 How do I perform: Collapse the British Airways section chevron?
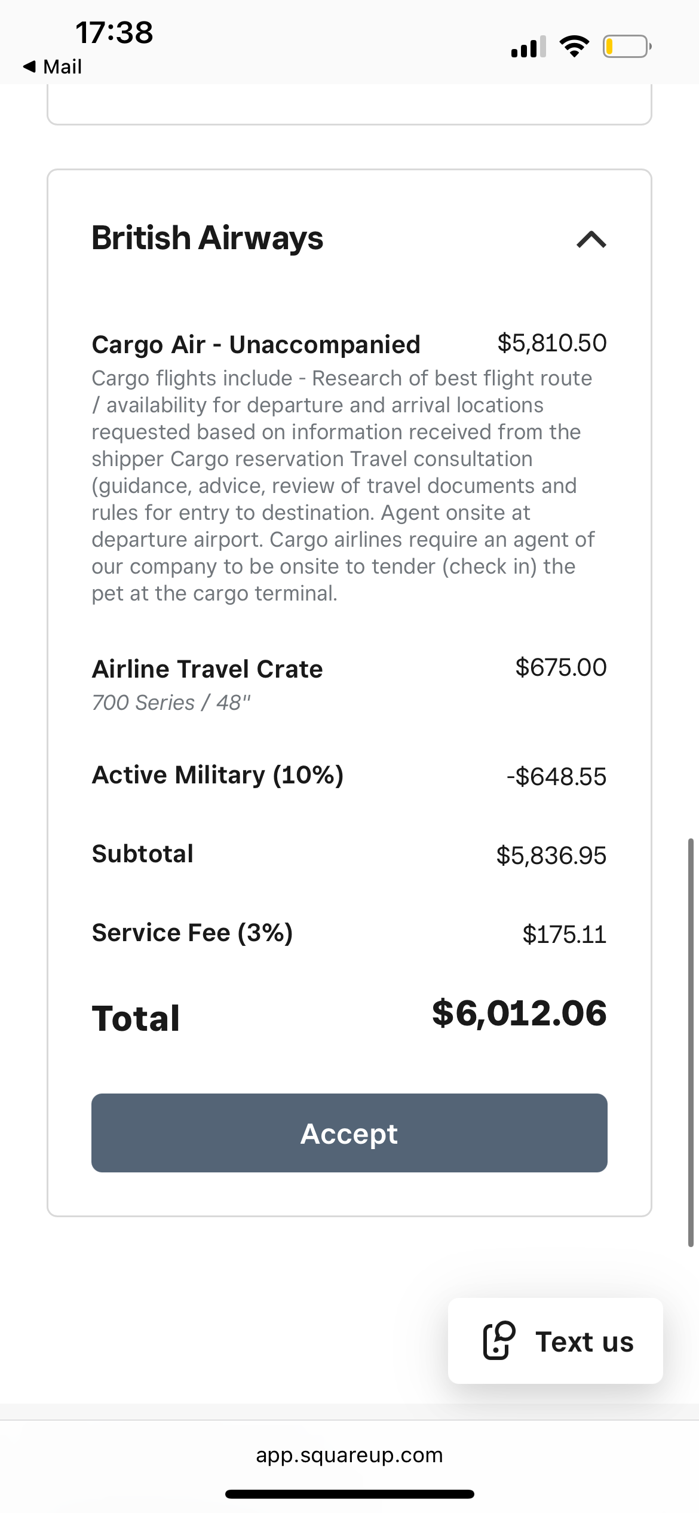591,240
